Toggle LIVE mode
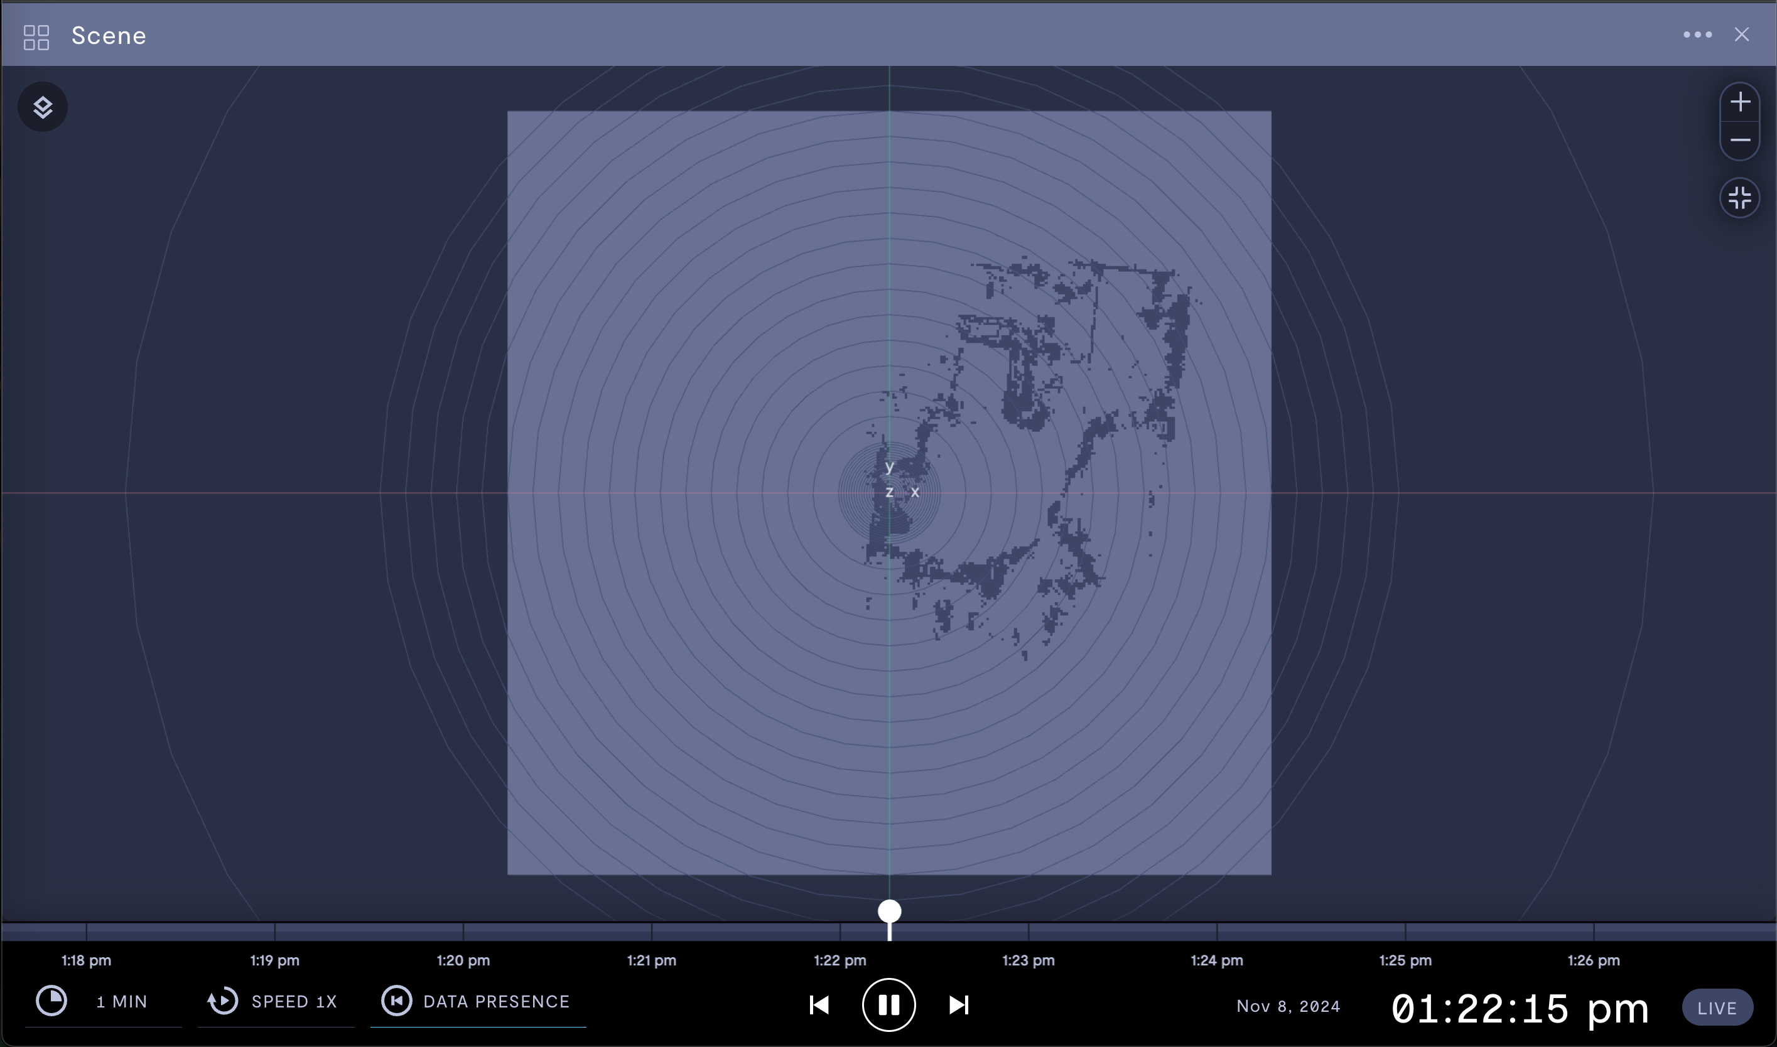This screenshot has width=1777, height=1047. coord(1717,1007)
